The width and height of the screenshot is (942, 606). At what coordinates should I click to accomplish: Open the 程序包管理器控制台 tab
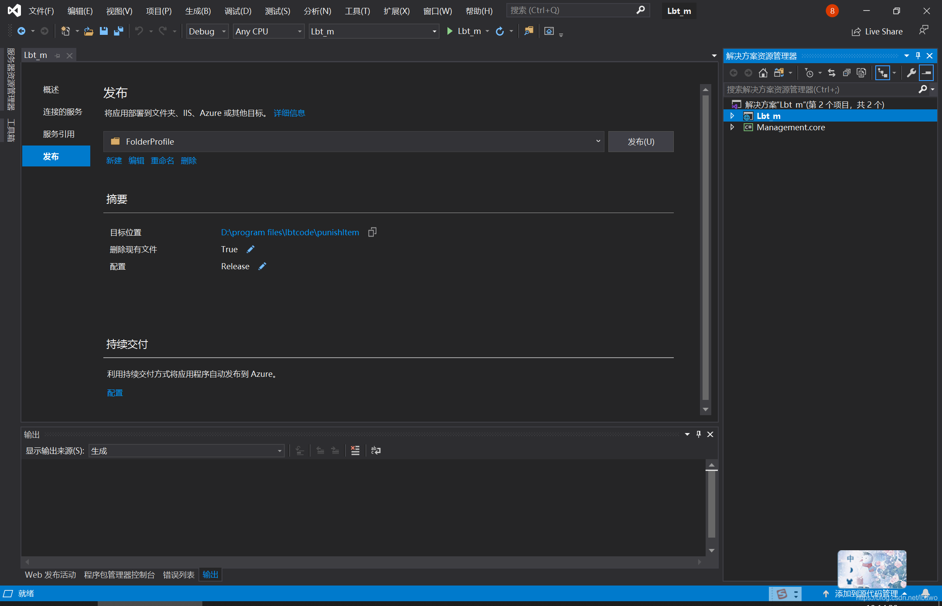tap(119, 575)
